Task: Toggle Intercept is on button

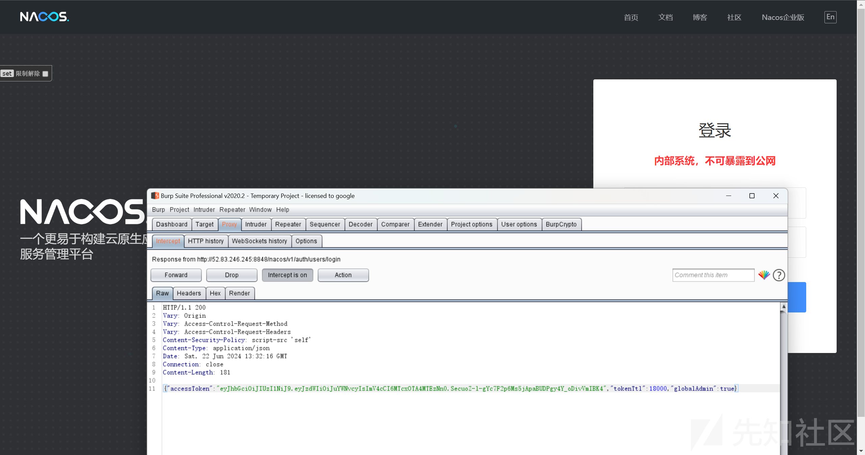Action: [x=288, y=275]
